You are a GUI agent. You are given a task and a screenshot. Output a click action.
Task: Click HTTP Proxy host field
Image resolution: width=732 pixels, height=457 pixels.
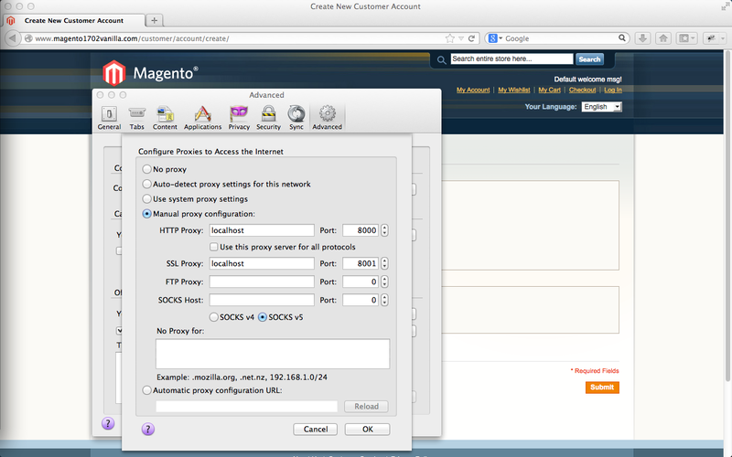262,230
